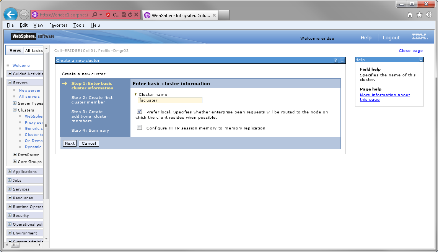Open the address bar autocomplete dropdown arrow
This screenshot has height=252, width=438.
point(101,15)
